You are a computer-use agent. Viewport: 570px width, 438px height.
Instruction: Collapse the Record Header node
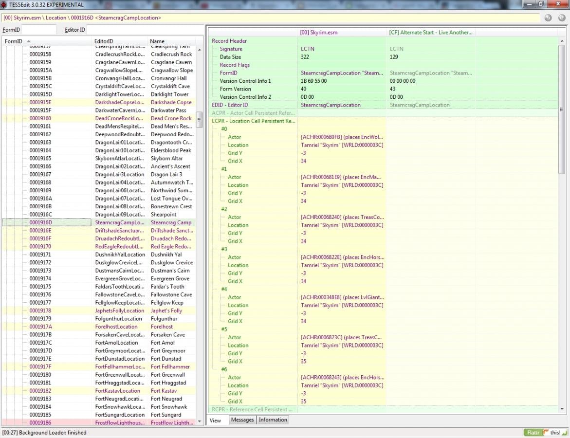tap(229, 41)
